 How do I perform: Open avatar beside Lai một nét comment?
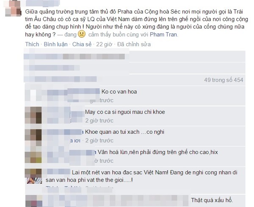tap(33, 173)
